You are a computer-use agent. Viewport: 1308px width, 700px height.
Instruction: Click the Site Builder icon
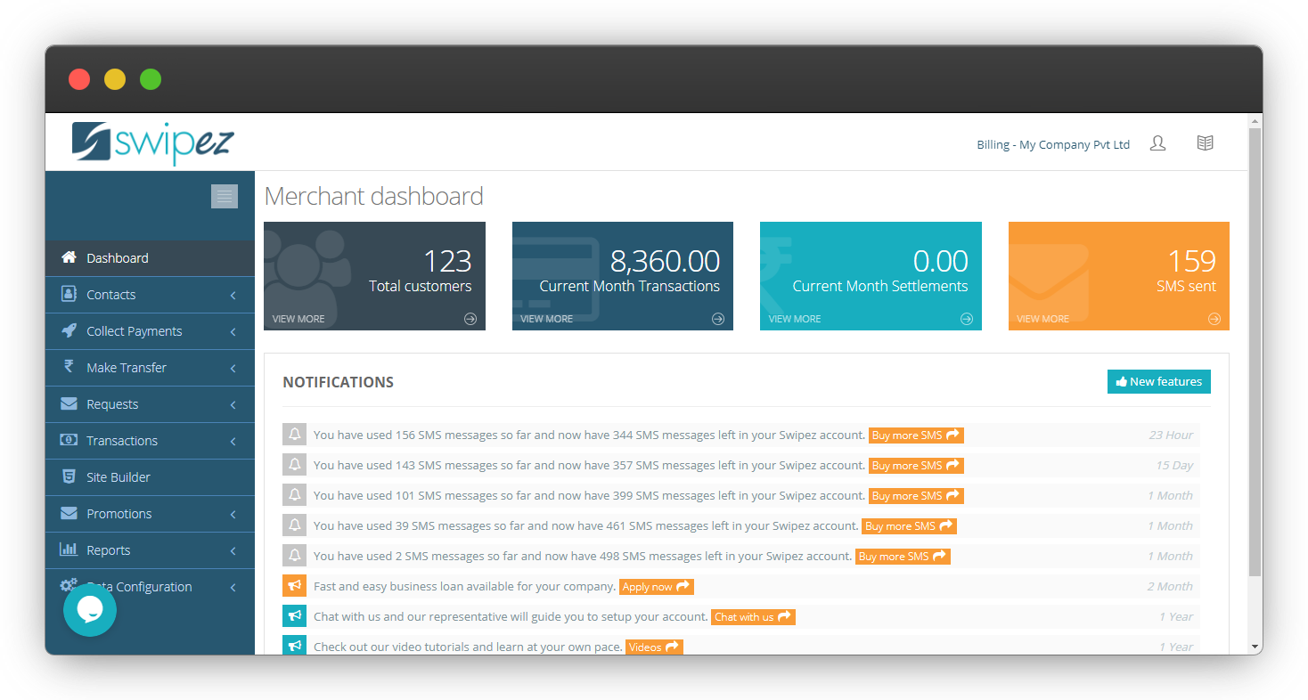tap(69, 476)
